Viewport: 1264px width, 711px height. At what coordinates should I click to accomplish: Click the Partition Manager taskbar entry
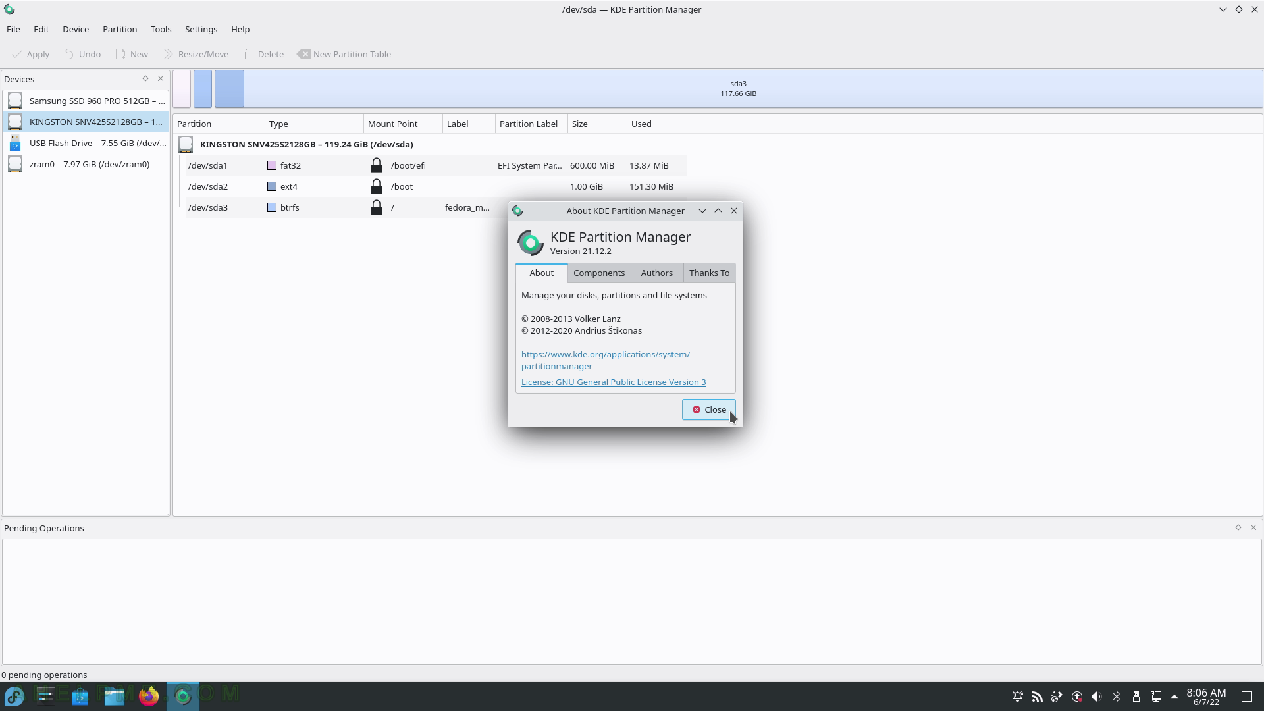pyautogui.click(x=183, y=696)
